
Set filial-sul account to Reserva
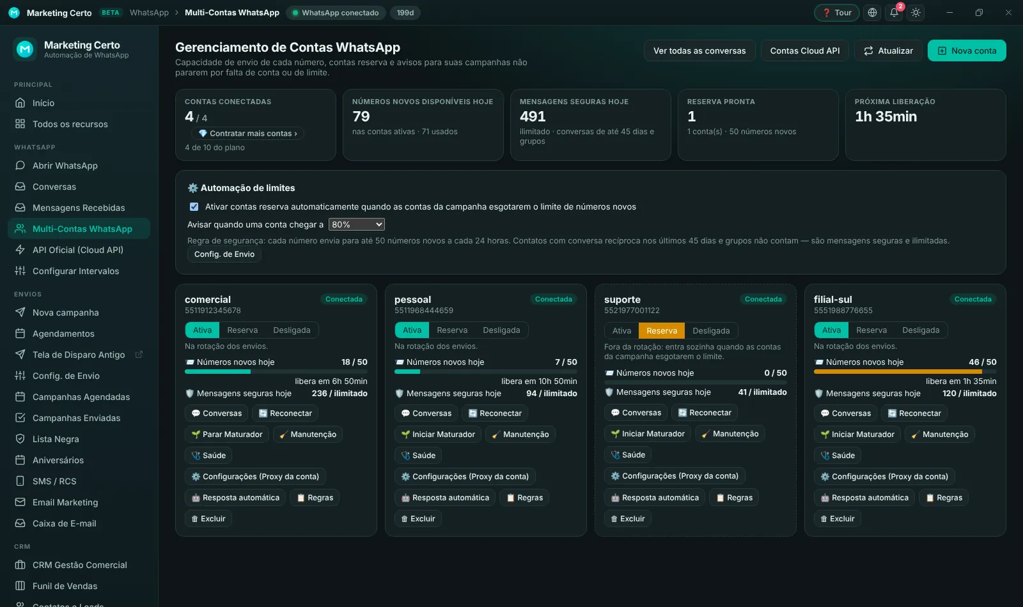871,330
